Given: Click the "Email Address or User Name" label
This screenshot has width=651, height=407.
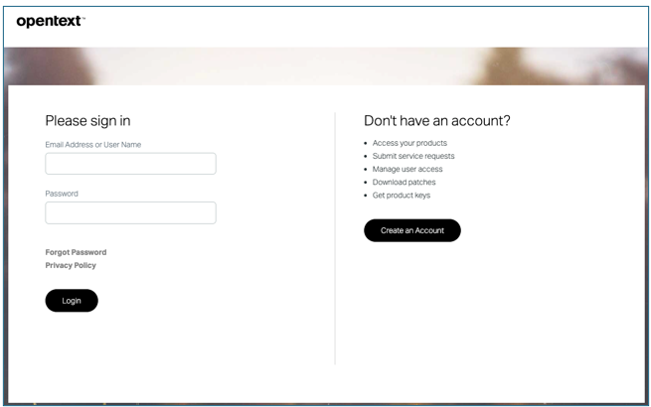Looking at the screenshot, I should pos(92,145).
